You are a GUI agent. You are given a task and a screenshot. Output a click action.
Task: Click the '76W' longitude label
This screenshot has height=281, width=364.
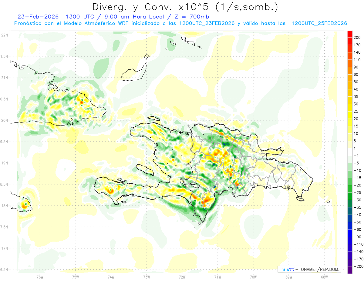point(40,277)
